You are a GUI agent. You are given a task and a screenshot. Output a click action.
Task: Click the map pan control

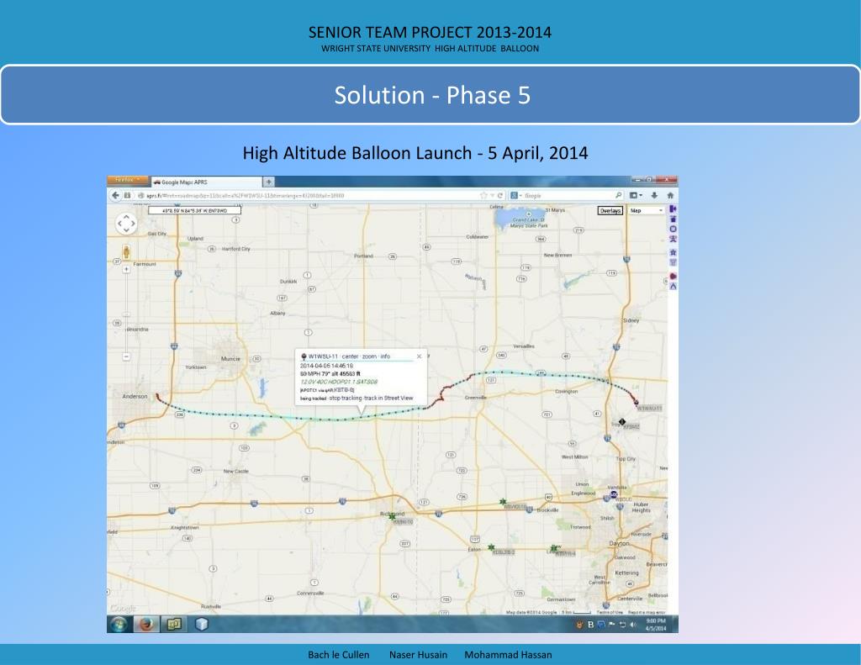(x=126, y=224)
